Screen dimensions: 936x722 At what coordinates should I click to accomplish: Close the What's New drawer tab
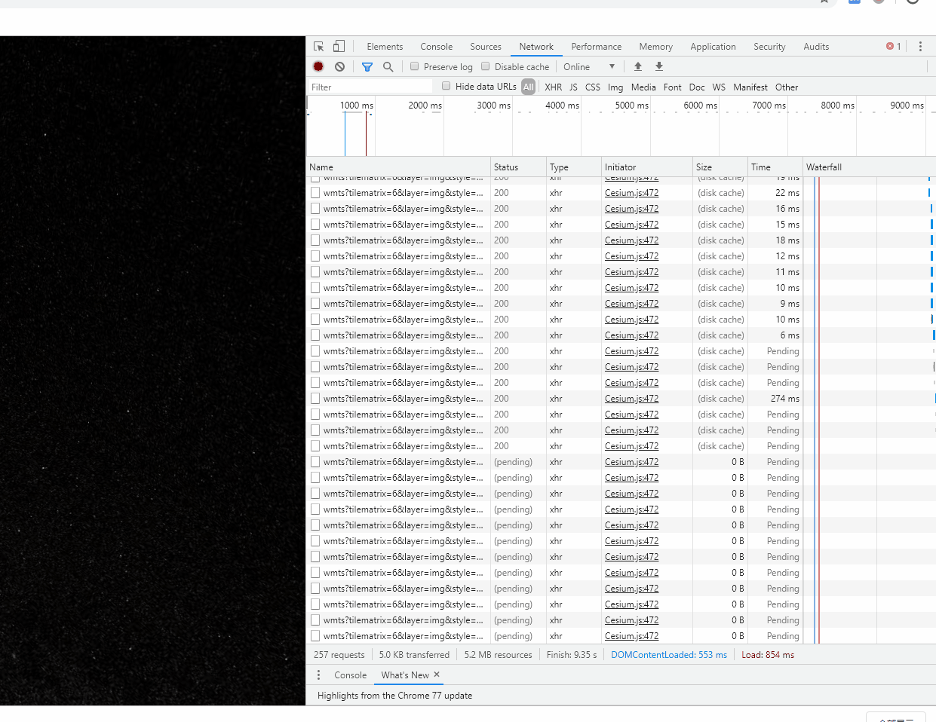[437, 675]
